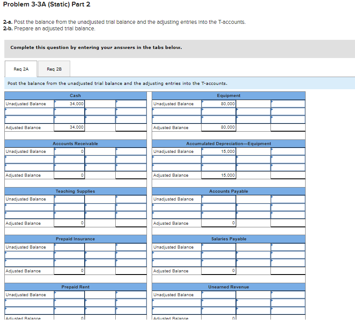Click the Accounts Receivable unadjusted balance cell
The width and height of the screenshot is (355, 320).
point(69,151)
